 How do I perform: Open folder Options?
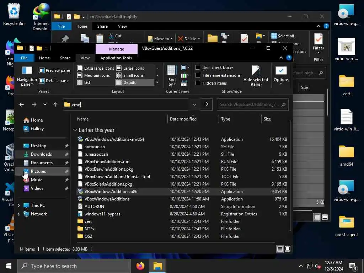coord(281,76)
